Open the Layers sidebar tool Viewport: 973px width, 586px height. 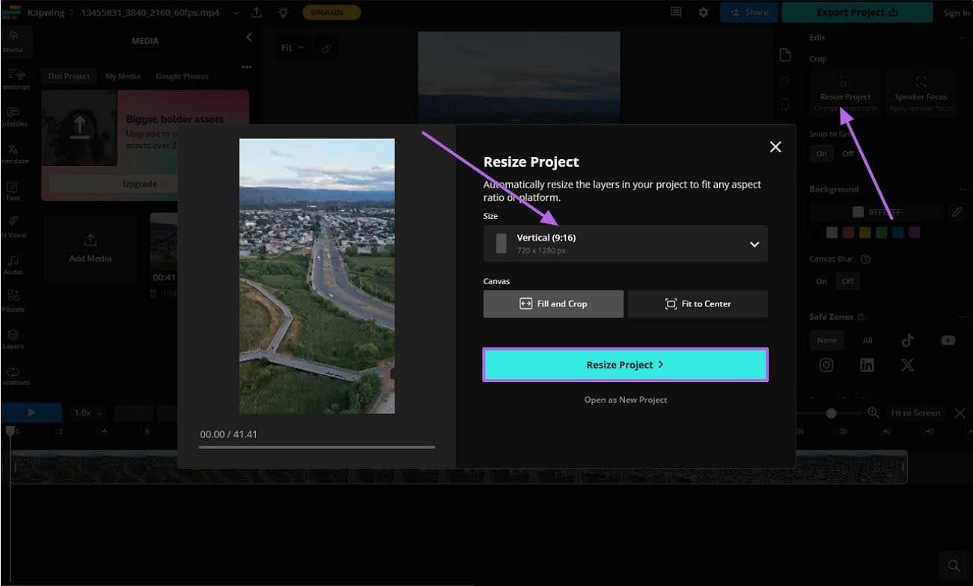[x=13, y=339]
